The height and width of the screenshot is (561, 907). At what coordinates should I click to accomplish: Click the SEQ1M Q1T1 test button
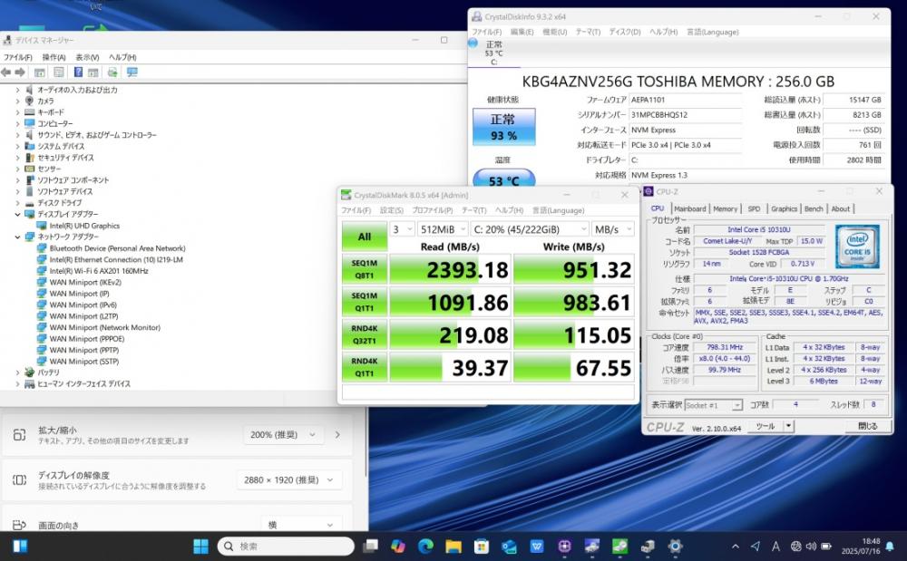tap(365, 302)
